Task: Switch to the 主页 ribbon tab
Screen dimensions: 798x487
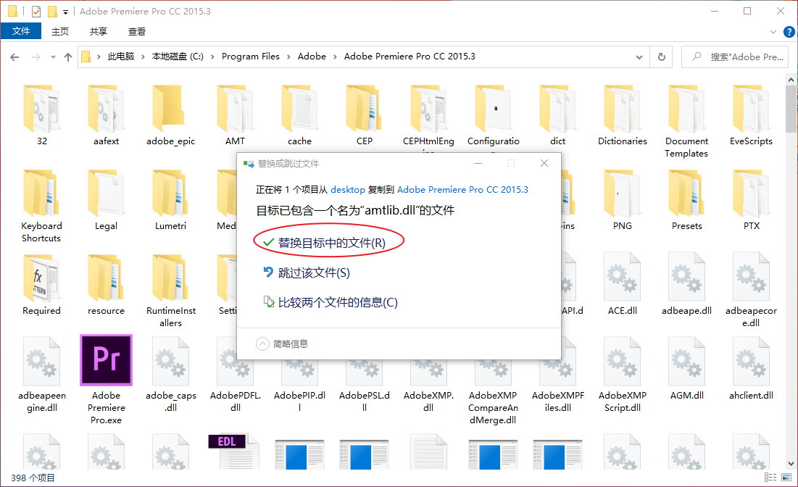Action: tap(60, 32)
